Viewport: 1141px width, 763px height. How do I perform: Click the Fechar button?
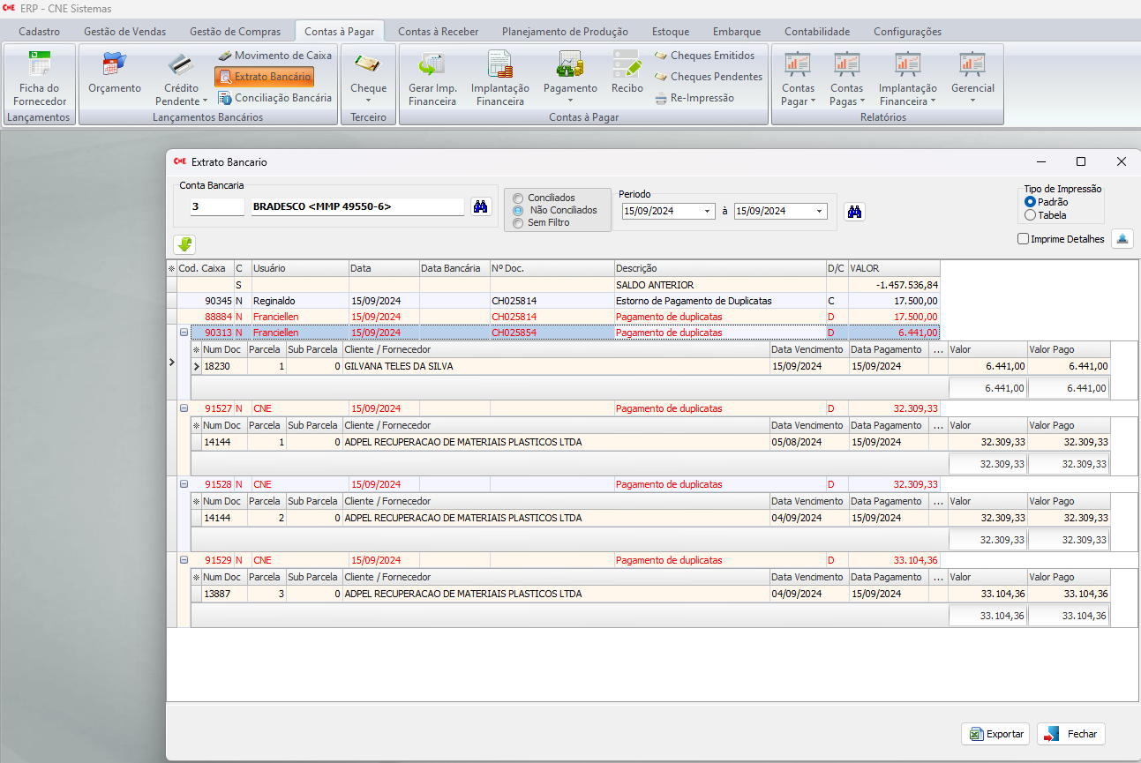click(1071, 734)
